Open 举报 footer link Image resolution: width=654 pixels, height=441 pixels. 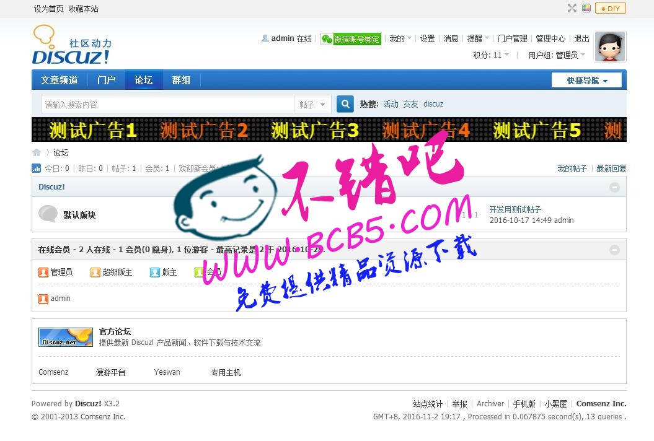coord(459,403)
